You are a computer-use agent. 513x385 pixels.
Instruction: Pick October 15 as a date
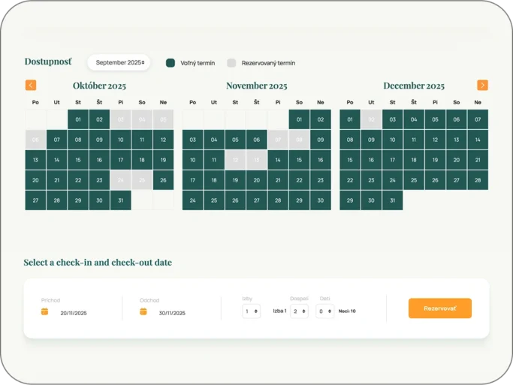click(x=78, y=160)
